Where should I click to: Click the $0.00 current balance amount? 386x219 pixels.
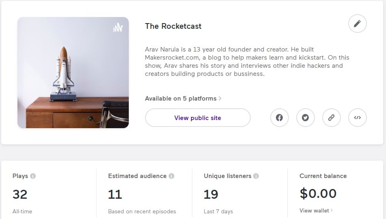[318, 193]
